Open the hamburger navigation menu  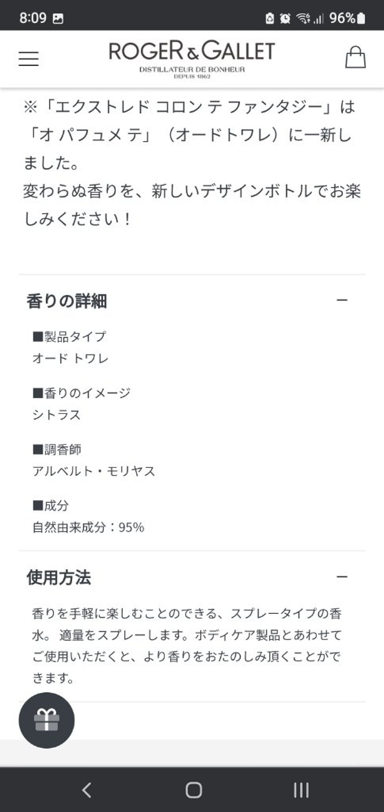28,59
